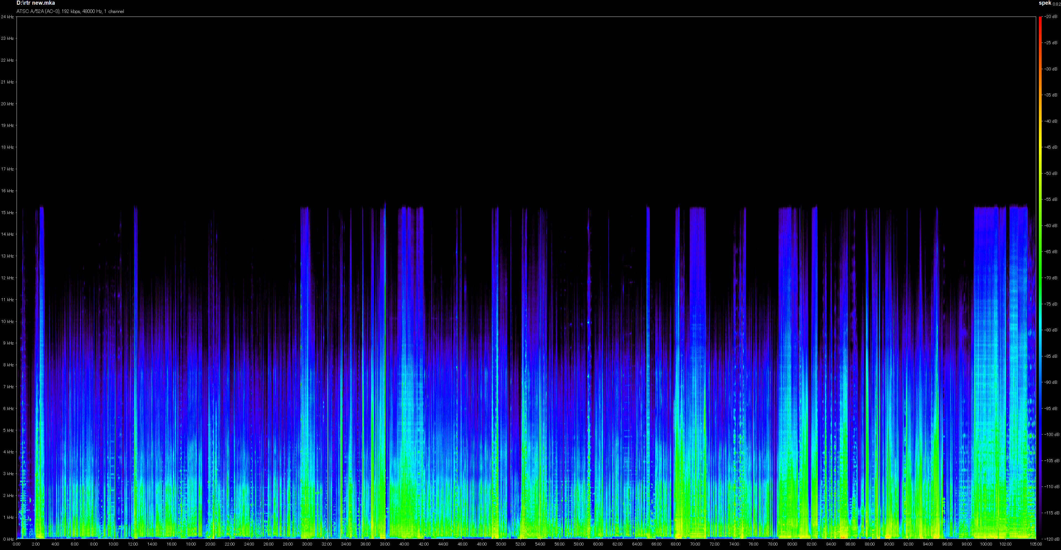Click the spek logo text at top right
Viewport: 1061px width, 550px height.
[1045, 3]
